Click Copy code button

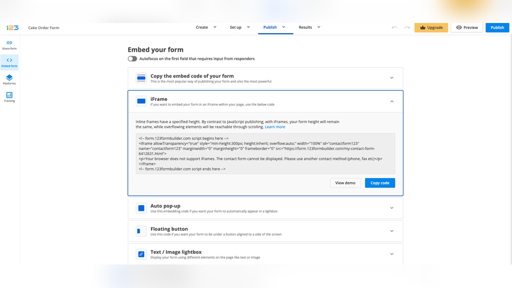(380, 183)
